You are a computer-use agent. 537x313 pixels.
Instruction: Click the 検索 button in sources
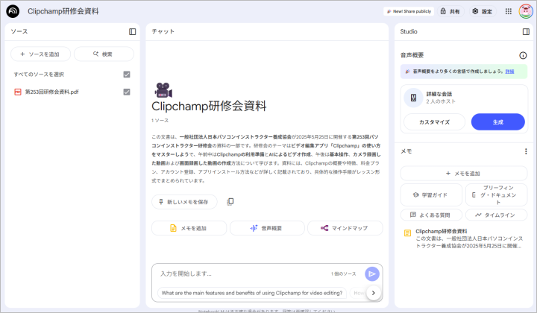coord(104,54)
